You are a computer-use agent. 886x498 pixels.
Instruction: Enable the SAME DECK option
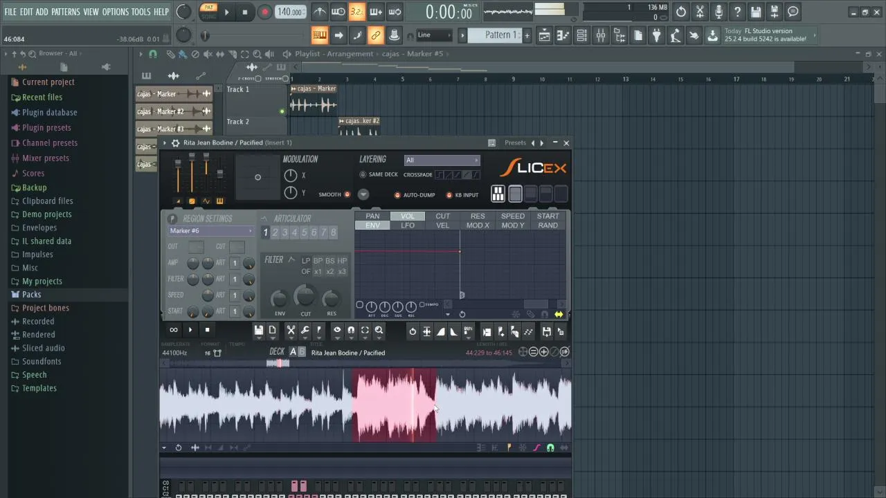pos(363,174)
